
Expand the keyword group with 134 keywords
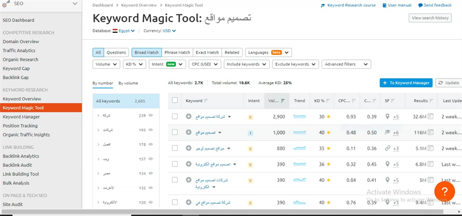click(98, 174)
